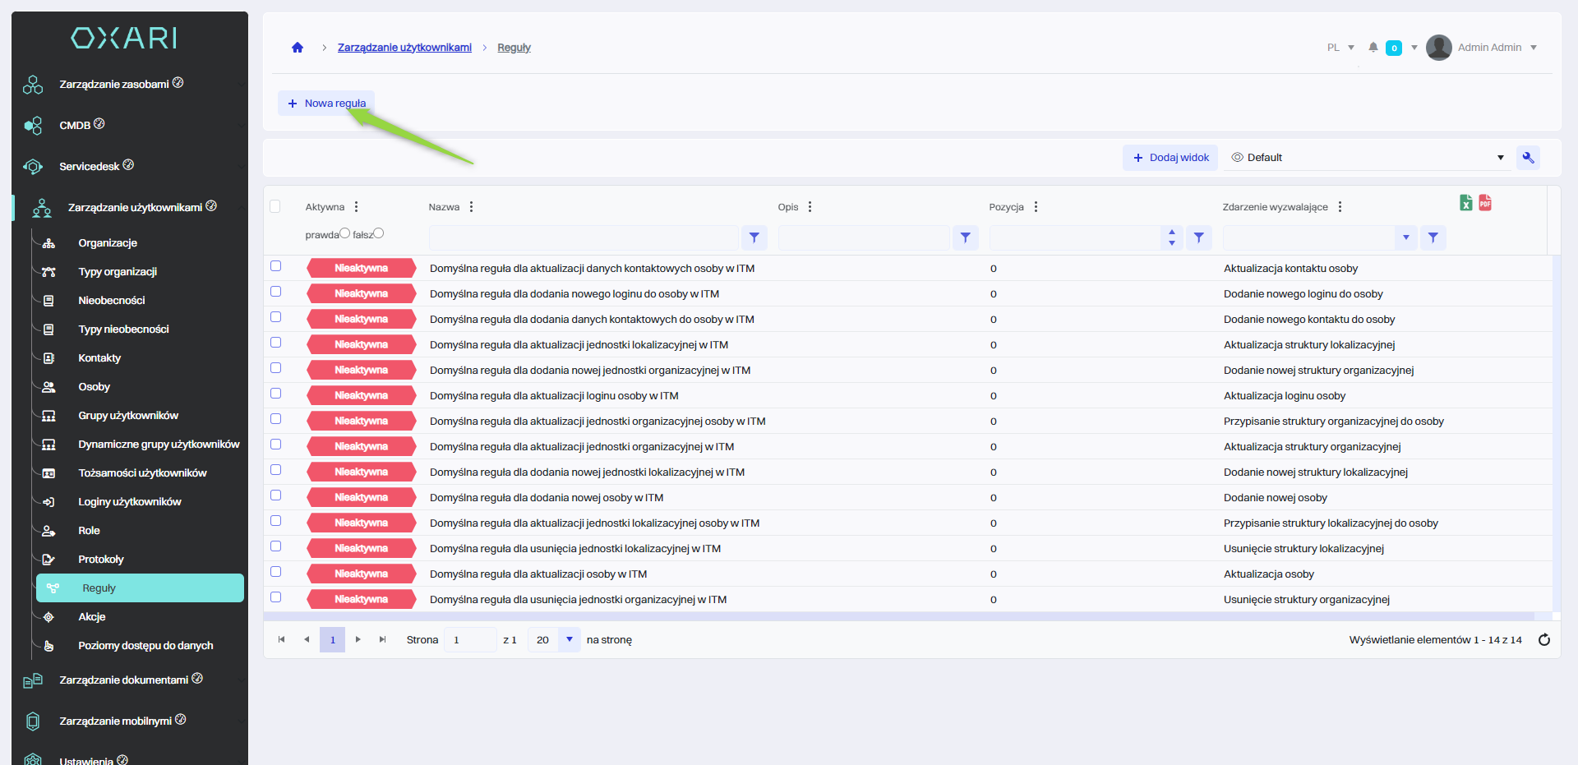Viewport: 1578px width, 765px height.
Task: Open Role in the sidebar
Action: [89, 531]
